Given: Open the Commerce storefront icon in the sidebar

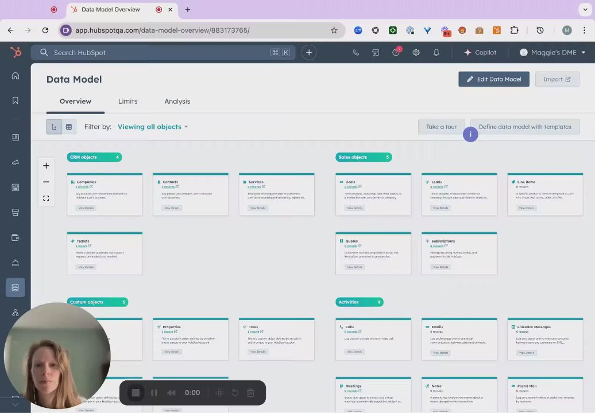Looking at the screenshot, I should pos(15,213).
